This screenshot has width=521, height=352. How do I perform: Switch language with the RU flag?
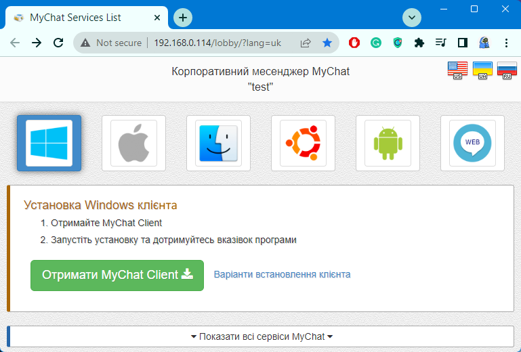pos(506,70)
